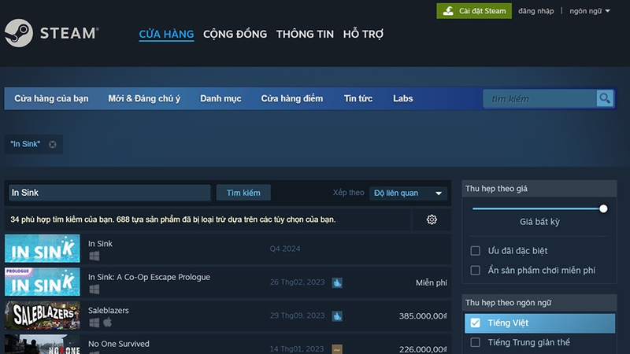Open the CỘNG ĐỒNG menu
This screenshot has width=630, height=354.
click(x=235, y=34)
